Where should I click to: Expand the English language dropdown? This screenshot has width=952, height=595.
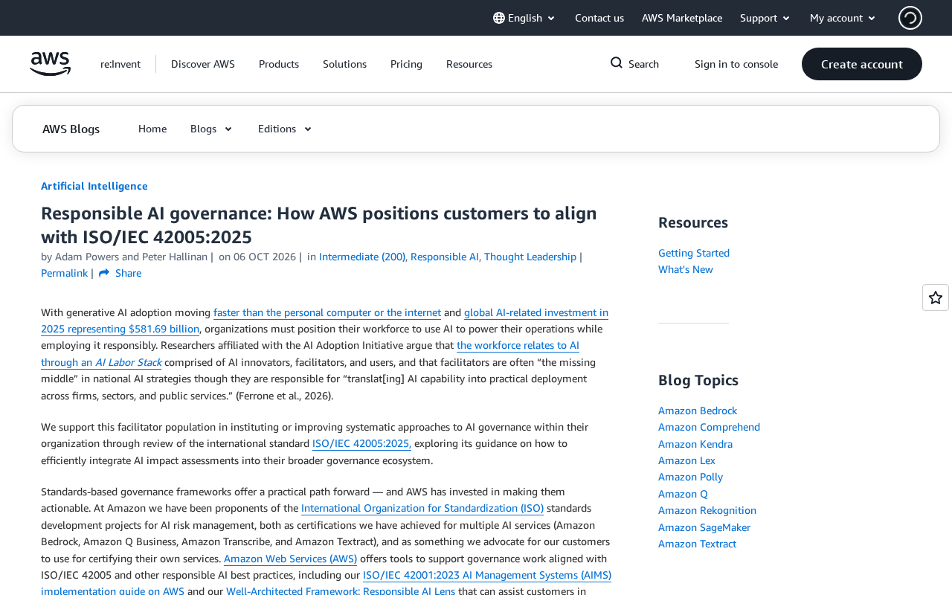coord(524,18)
